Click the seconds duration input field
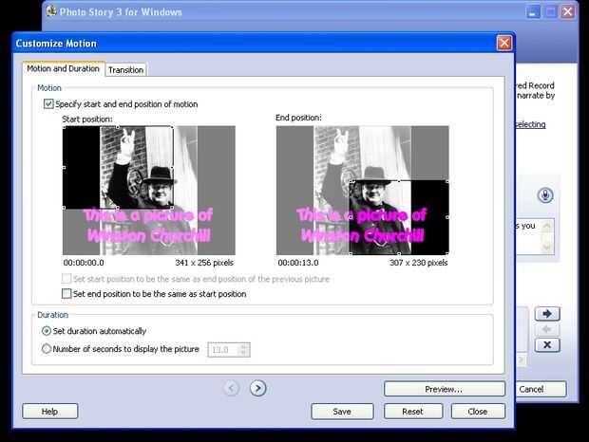The image size is (589, 442). pos(224,350)
